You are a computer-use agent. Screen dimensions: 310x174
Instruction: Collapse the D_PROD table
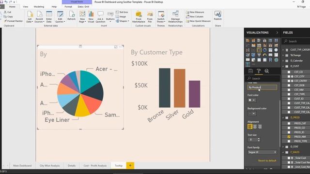[283, 118]
